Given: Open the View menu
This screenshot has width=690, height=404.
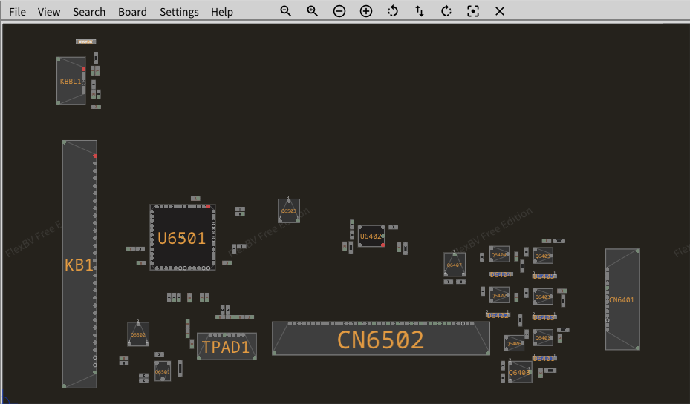Looking at the screenshot, I should [49, 12].
